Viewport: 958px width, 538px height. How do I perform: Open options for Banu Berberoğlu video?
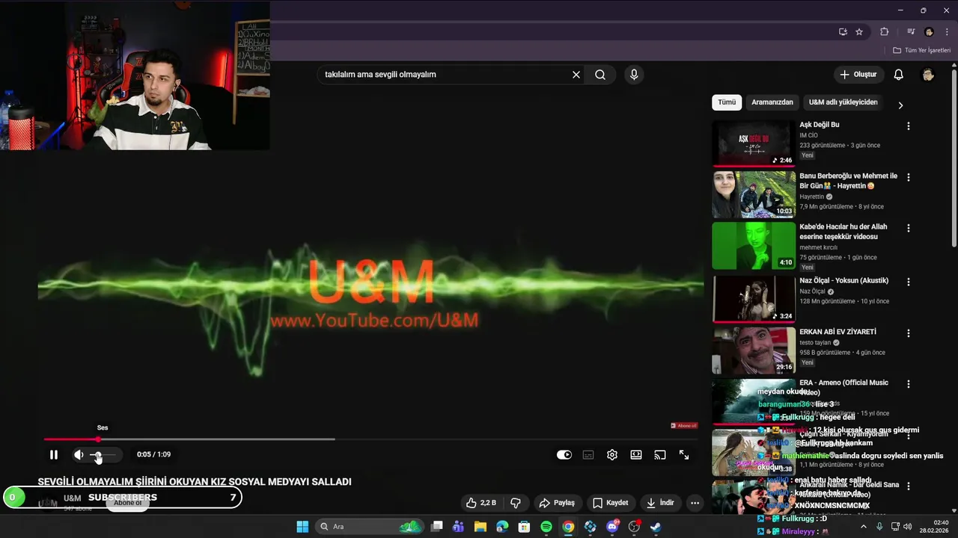pyautogui.click(x=909, y=178)
